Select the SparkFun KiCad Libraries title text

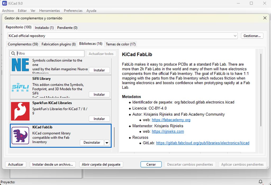52,103
